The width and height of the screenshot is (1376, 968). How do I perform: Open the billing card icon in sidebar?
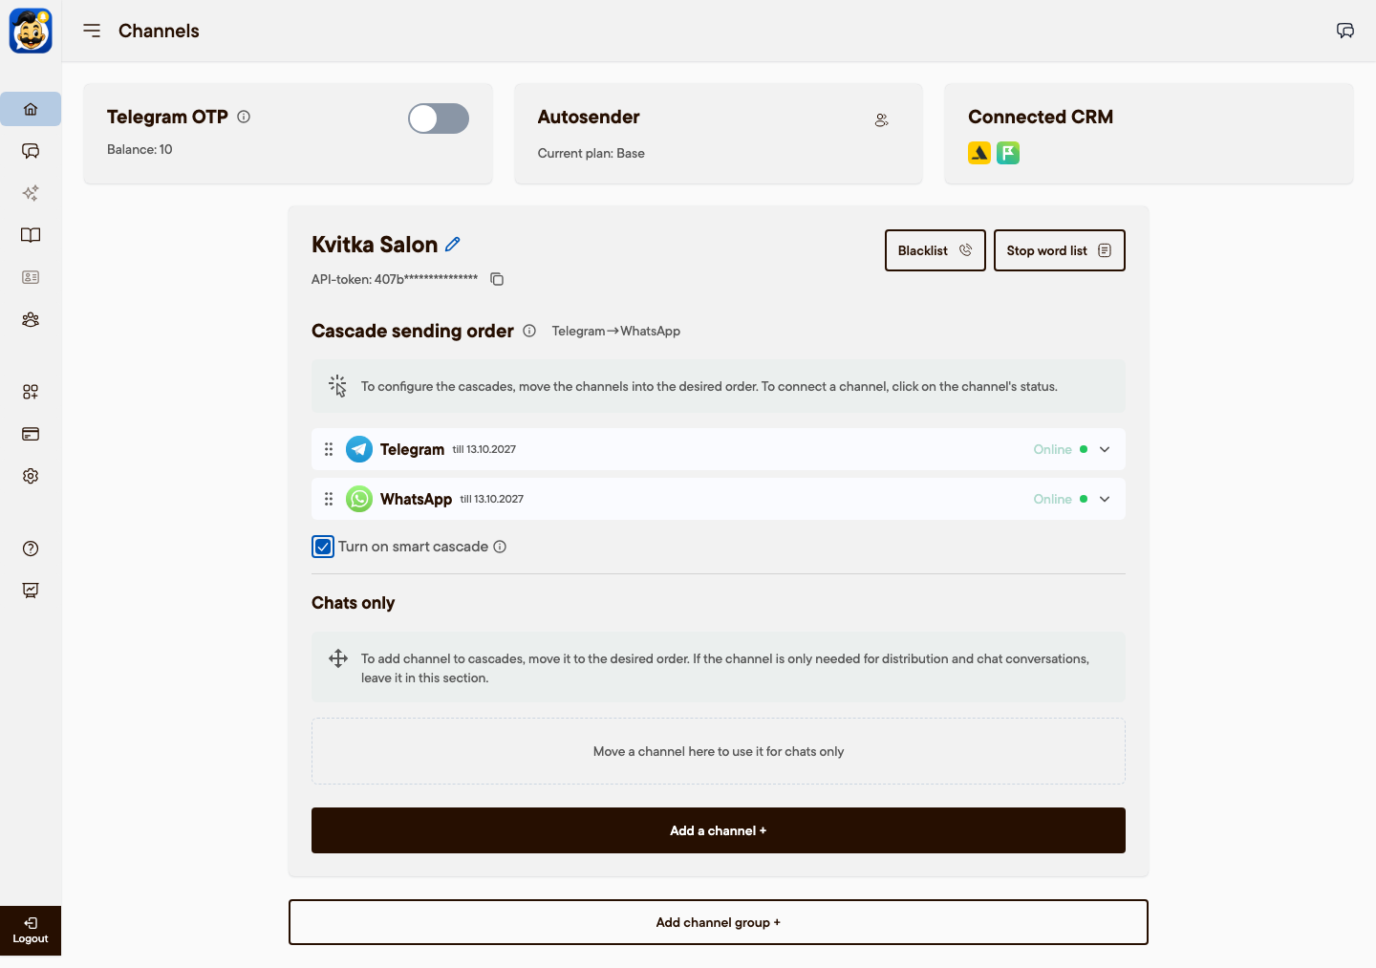tap(31, 434)
